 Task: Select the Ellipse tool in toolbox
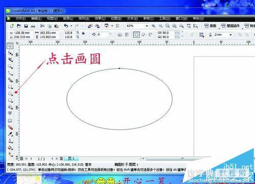[x=10, y=94]
